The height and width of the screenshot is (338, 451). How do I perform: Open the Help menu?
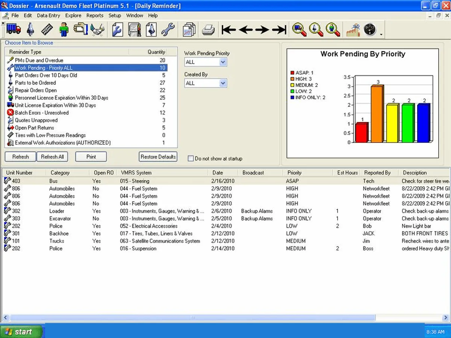point(153,15)
